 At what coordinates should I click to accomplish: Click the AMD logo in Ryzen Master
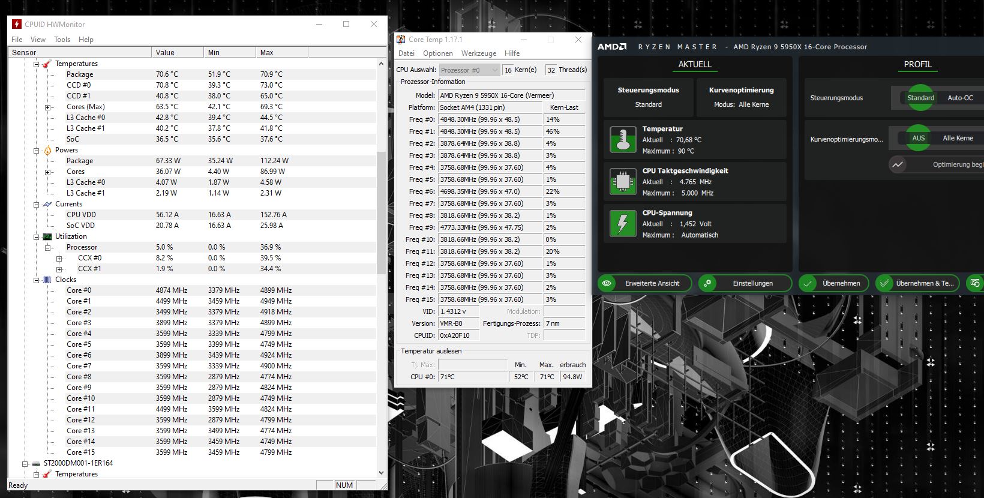click(612, 47)
